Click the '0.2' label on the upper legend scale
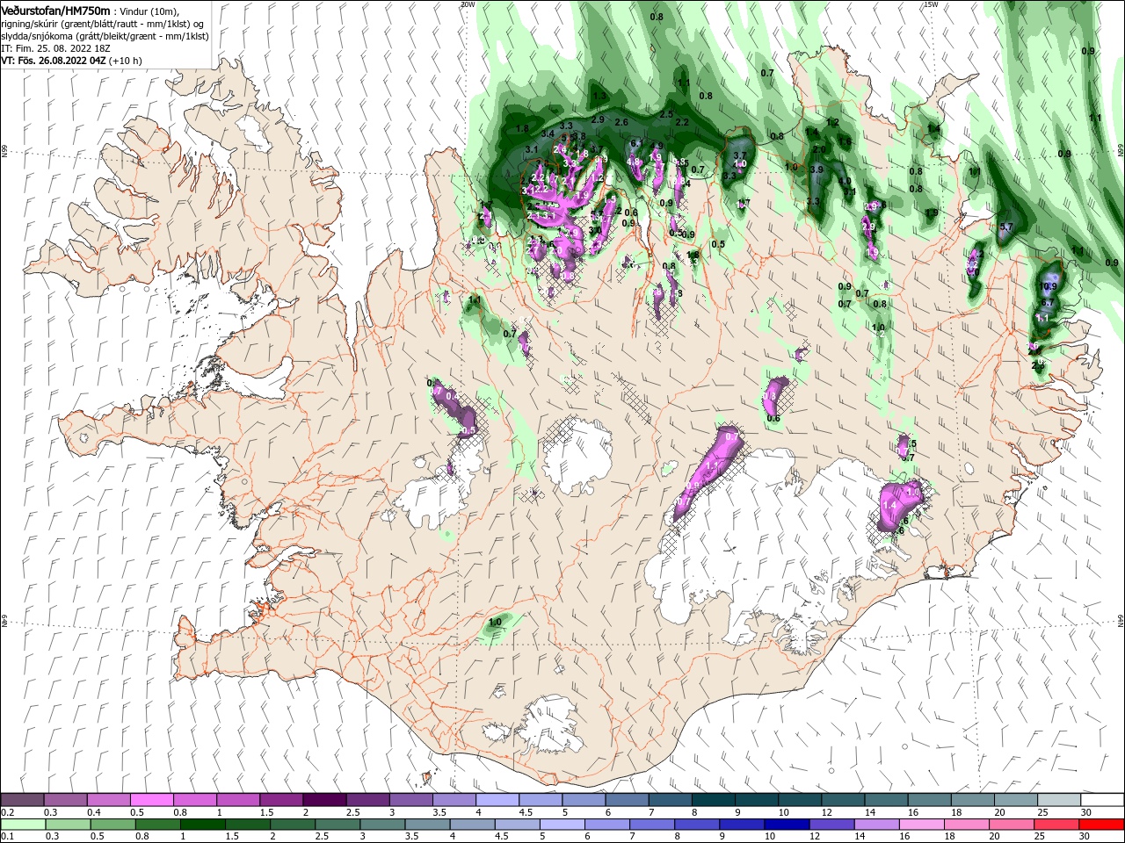Viewport: 1125px width, 843px height. coord(6,812)
